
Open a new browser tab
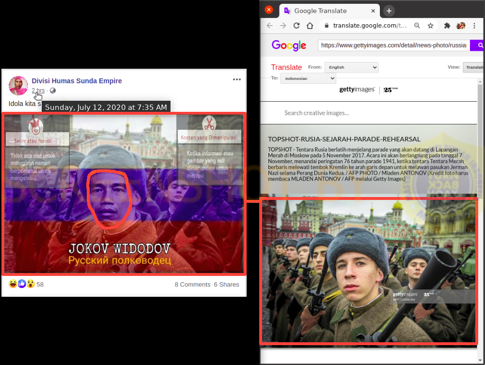coord(389,11)
